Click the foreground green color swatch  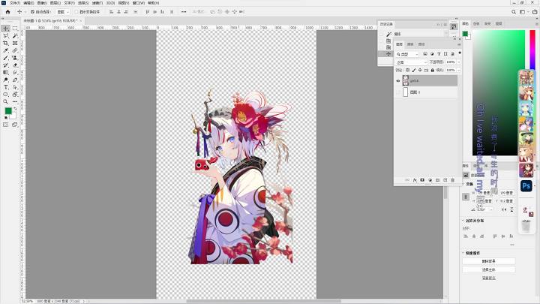(x=8, y=110)
